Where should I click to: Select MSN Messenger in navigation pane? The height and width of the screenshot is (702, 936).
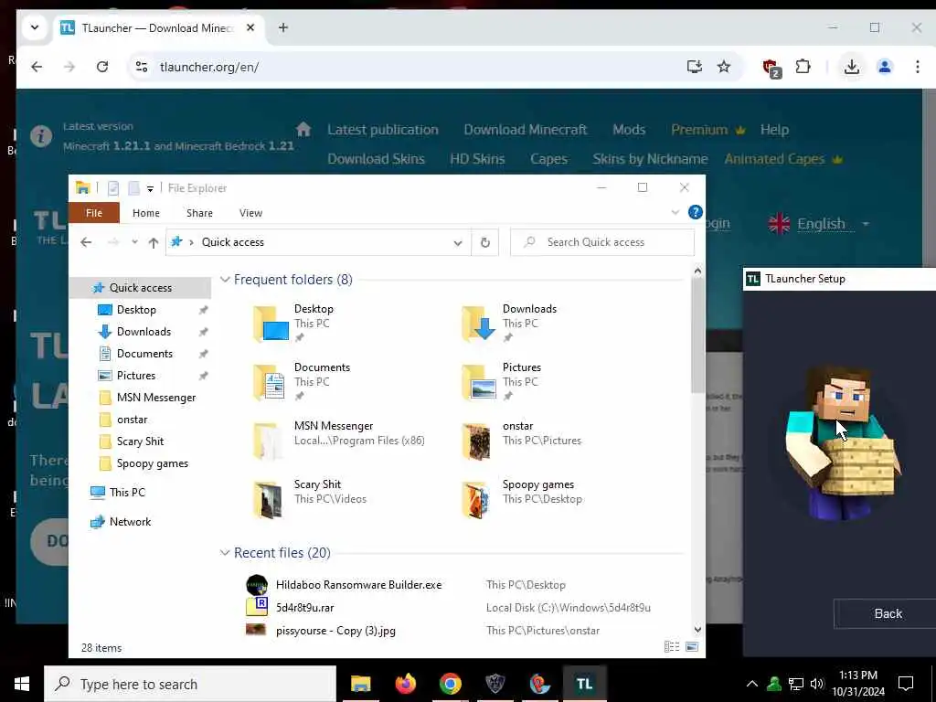coord(155,398)
